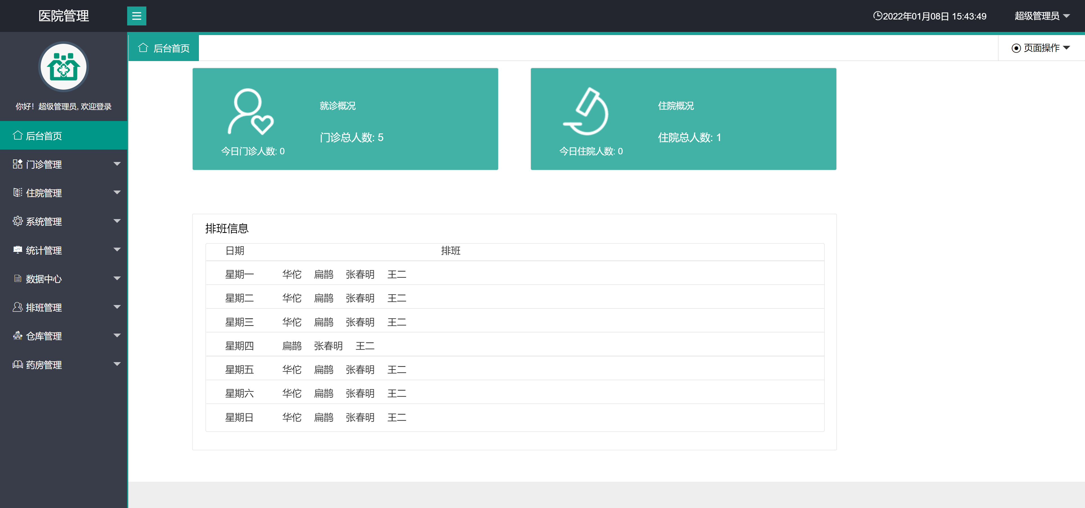Image resolution: width=1085 pixels, height=508 pixels.
Task: Click the 系统管理 gear icon
Action: 18,221
